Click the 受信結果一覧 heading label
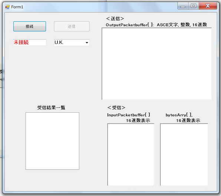 point(51,107)
